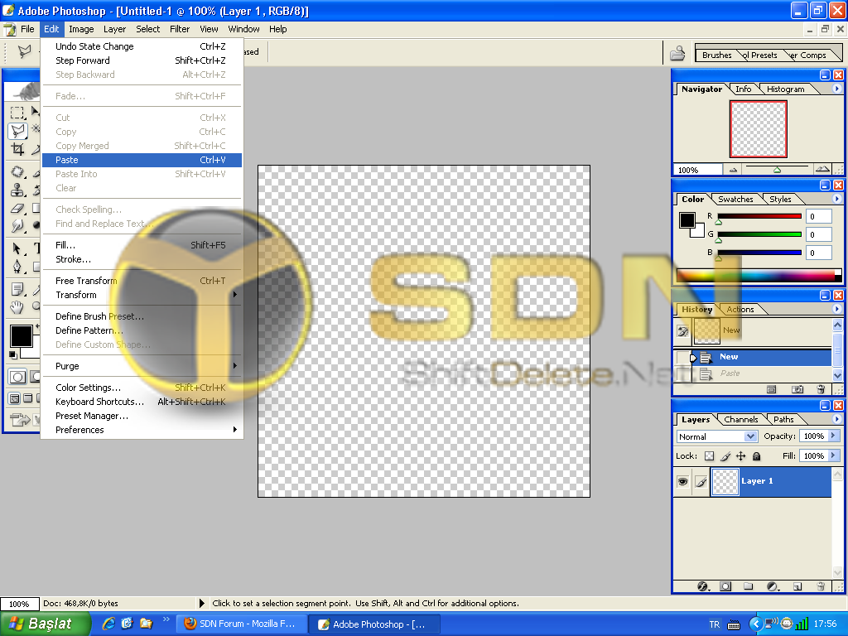Hide Layer 1 with eye icon
Image resolution: width=848 pixels, height=636 pixels.
[683, 481]
